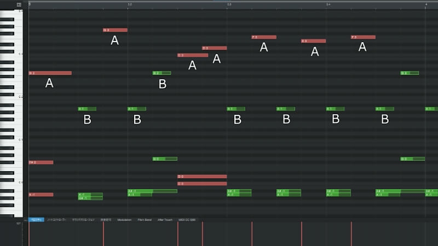Click the first velocity bar in the lane

pos(29,234)
